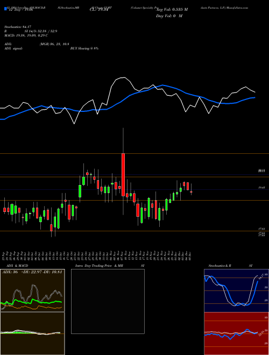
Task: Select the 'Stochastics & R' panel title
Action: (x=220, y=266)
